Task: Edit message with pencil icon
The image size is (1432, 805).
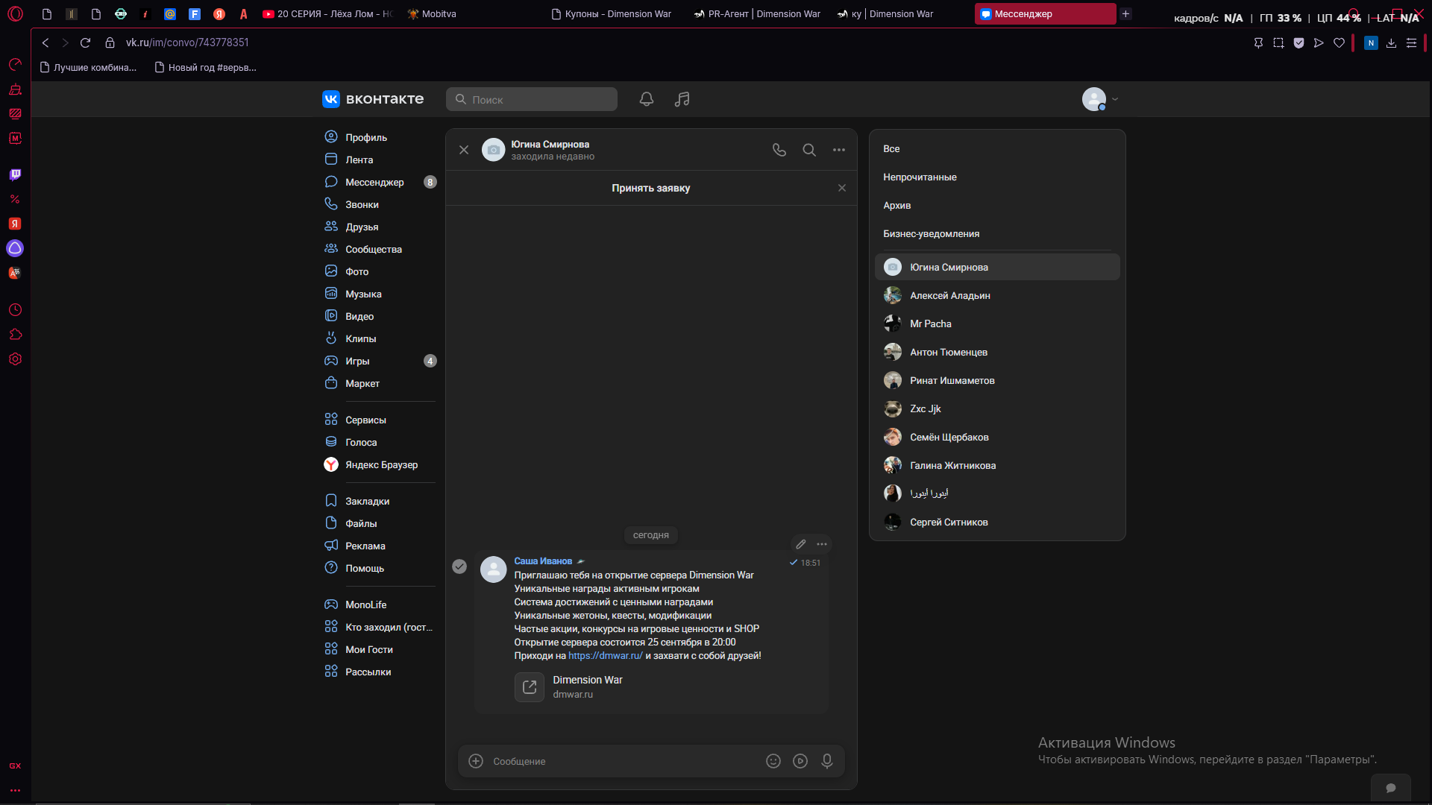Action: point(801,544)
